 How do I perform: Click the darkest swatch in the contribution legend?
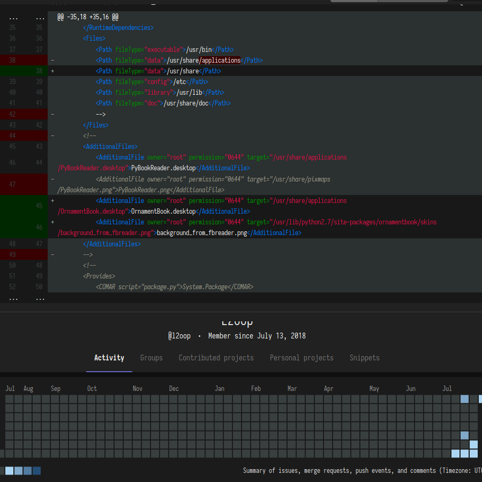pos(36,471)
